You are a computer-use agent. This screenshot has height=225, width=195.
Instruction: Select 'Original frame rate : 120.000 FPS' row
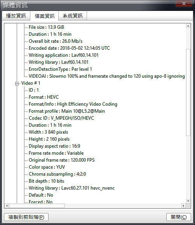pos(62,160)
